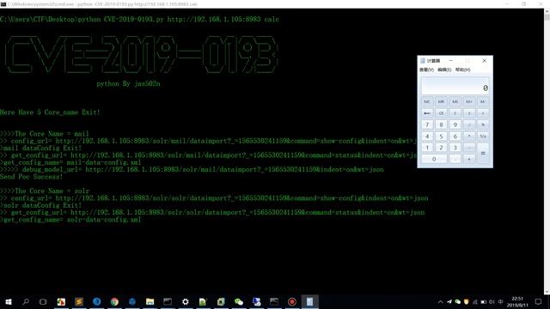Click the divide button in Calculator
This screenshot has width=550, height=309.
469,124
